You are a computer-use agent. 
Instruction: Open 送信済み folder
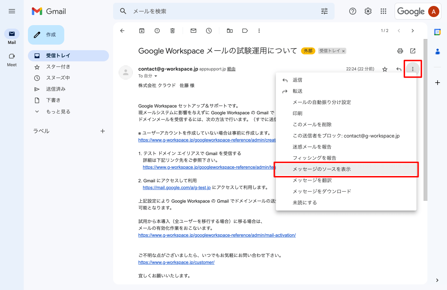point(68,89)
